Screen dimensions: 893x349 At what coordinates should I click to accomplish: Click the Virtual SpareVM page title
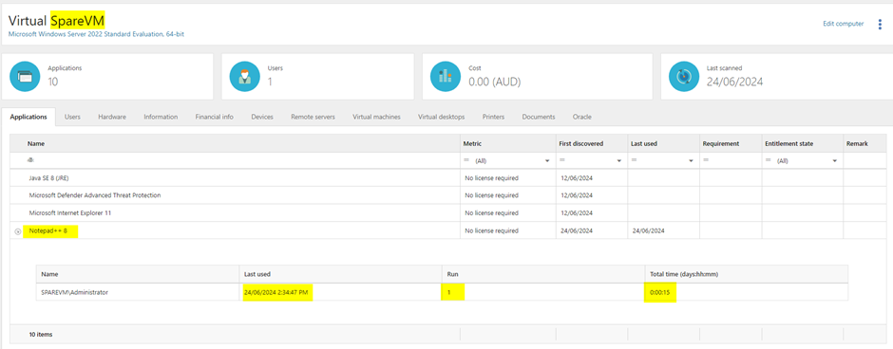[56, 21]
